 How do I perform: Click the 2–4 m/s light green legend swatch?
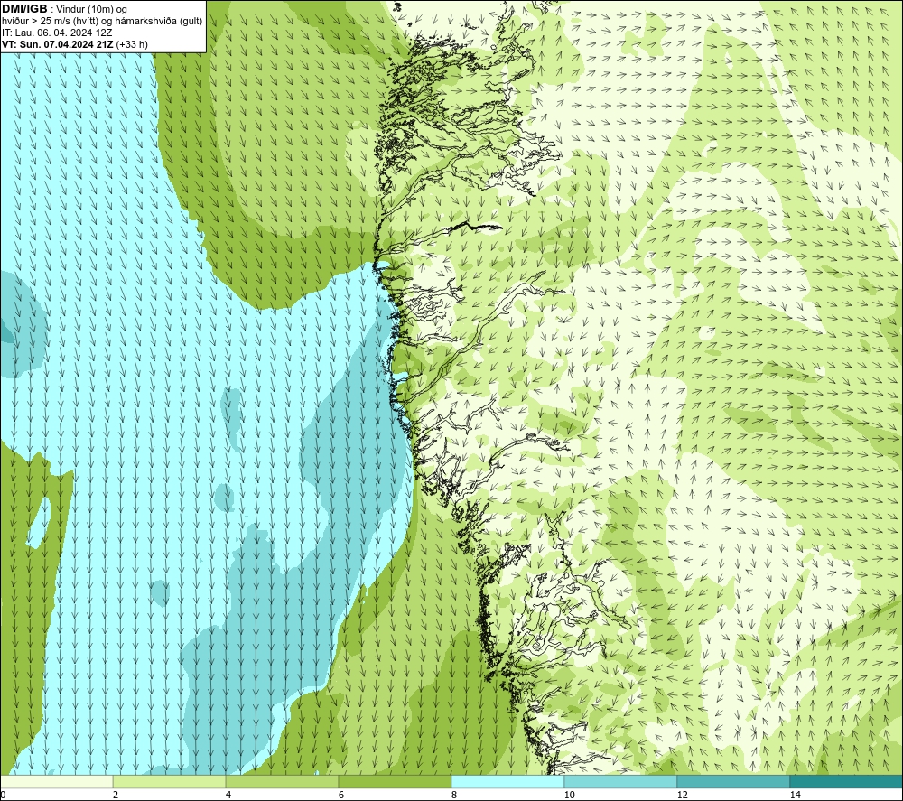(x=170, y=781)
